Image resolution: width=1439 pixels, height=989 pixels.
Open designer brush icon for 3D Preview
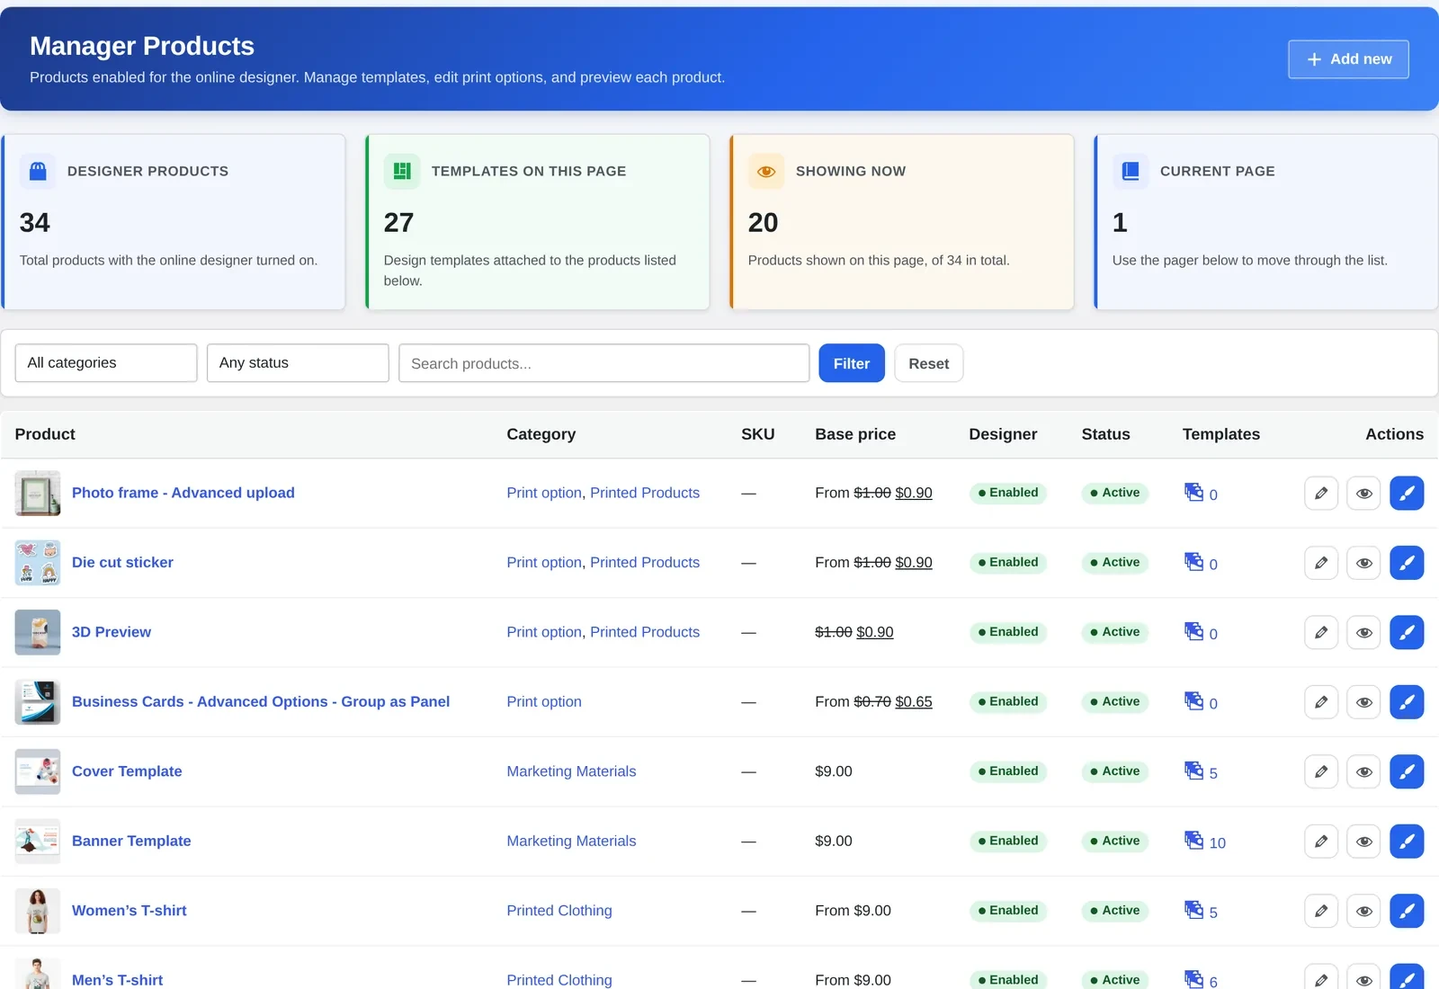pos(1407,632)
